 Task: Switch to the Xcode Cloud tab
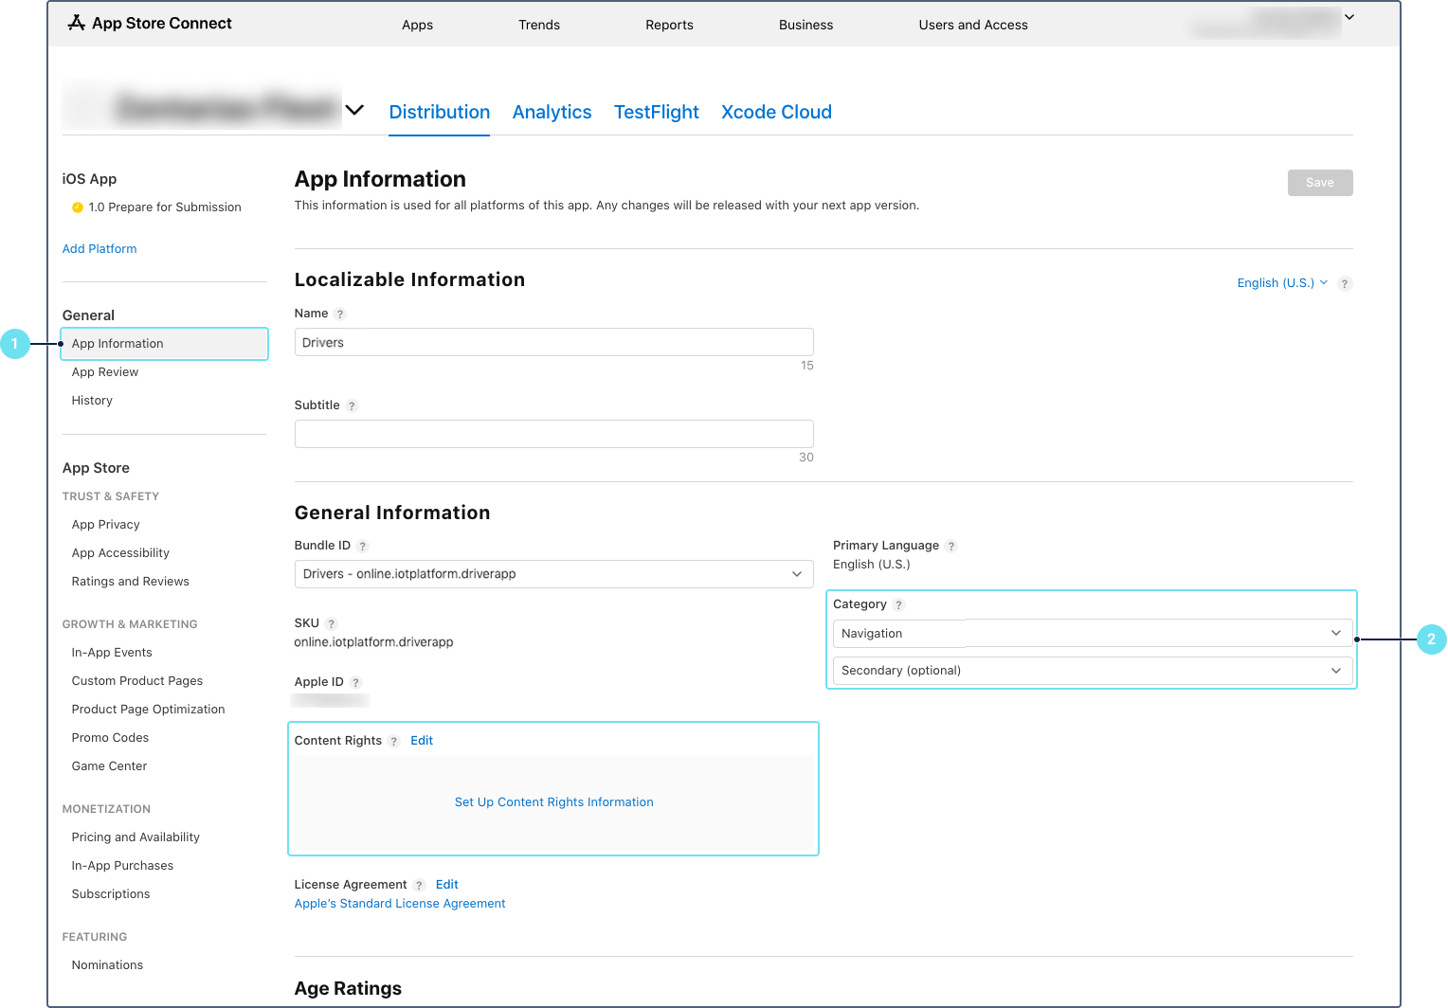(x=776, y=112)
